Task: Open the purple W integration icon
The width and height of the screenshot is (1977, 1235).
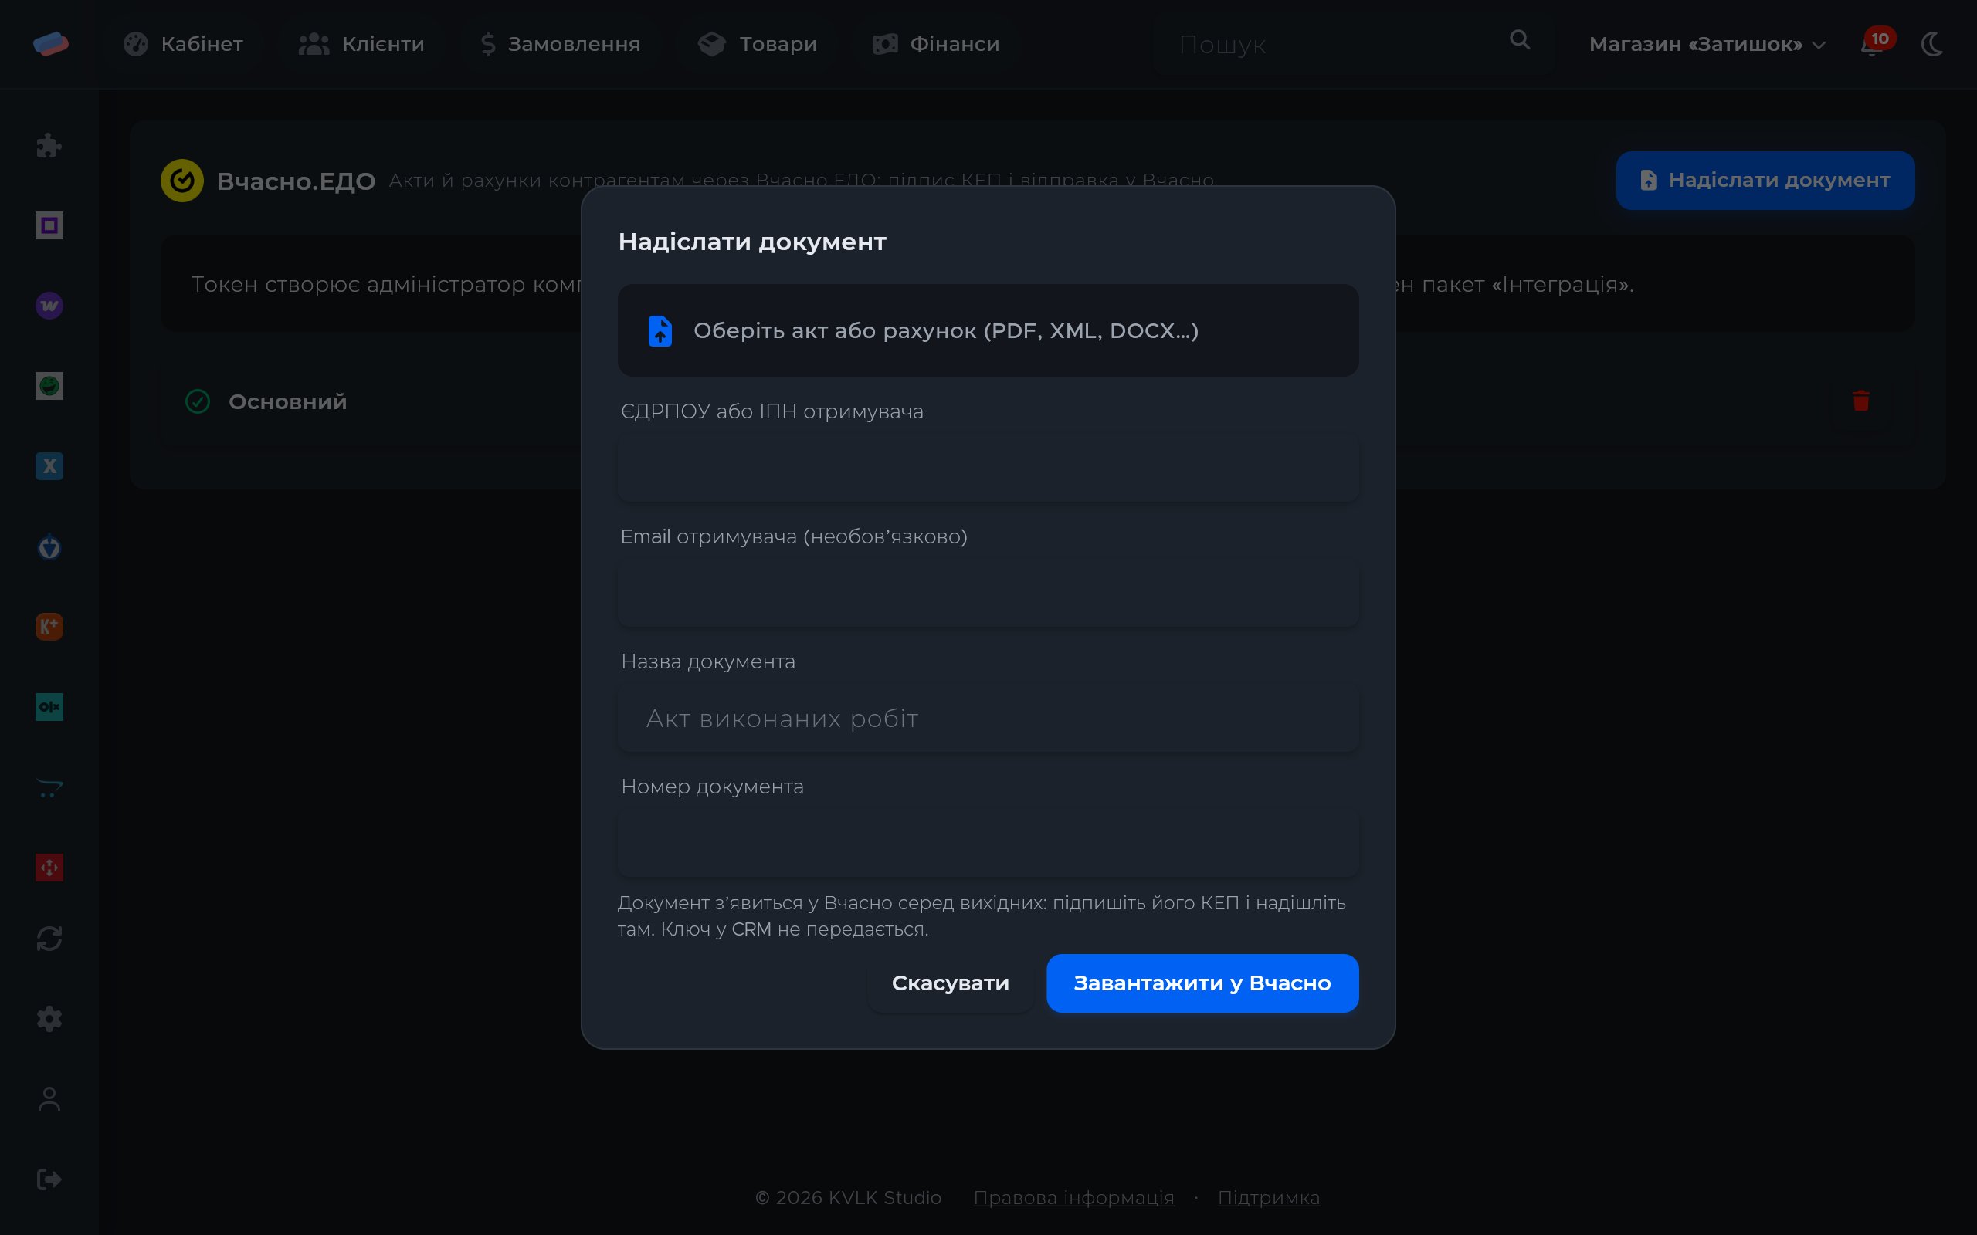Action: coord(49,306)
